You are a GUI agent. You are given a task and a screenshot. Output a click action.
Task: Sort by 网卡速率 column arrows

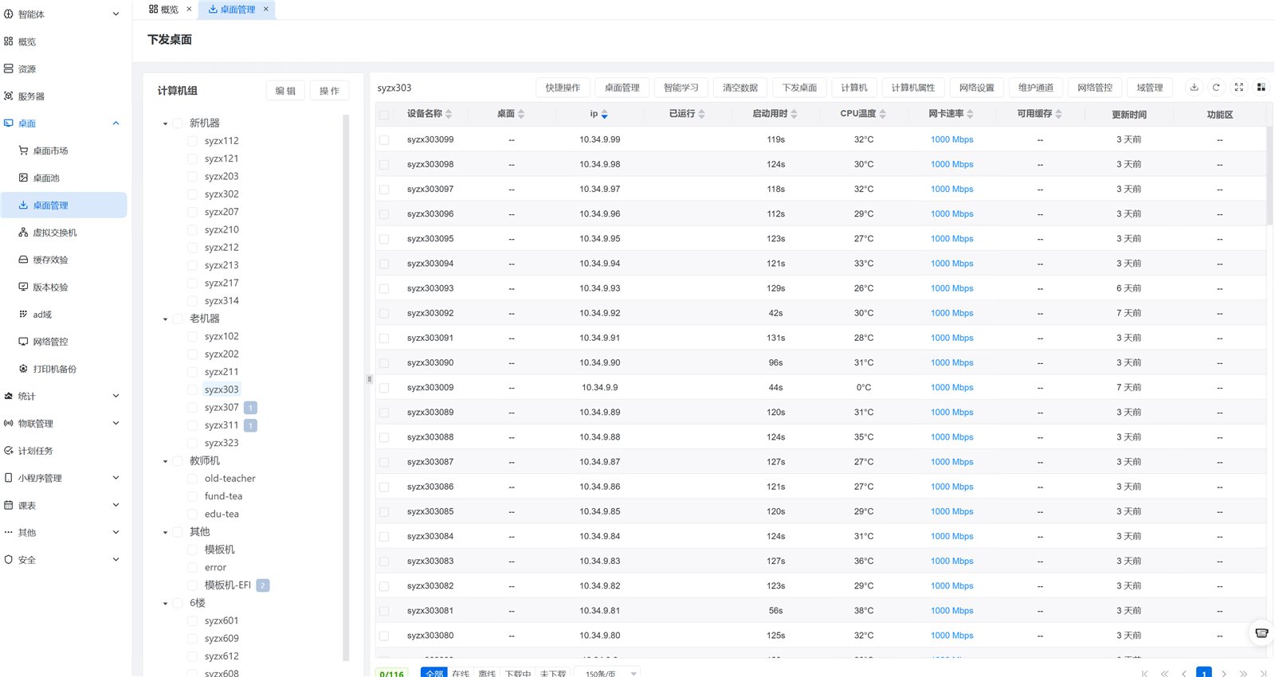tap(970, 114)
